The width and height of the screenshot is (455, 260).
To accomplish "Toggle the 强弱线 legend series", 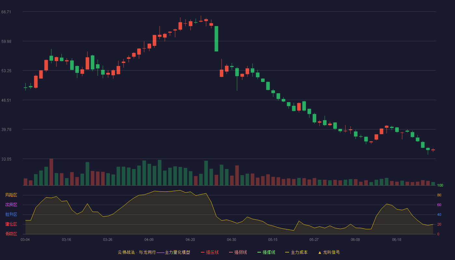I will [238, 252].
